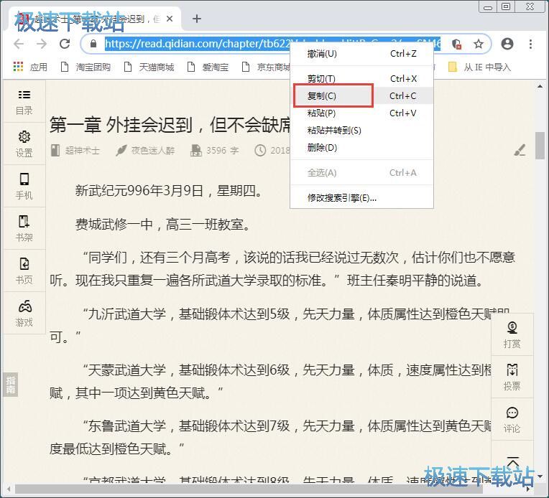Select 撤消(U) in context menu
This screenshot has width=549, height=498.
361,54
